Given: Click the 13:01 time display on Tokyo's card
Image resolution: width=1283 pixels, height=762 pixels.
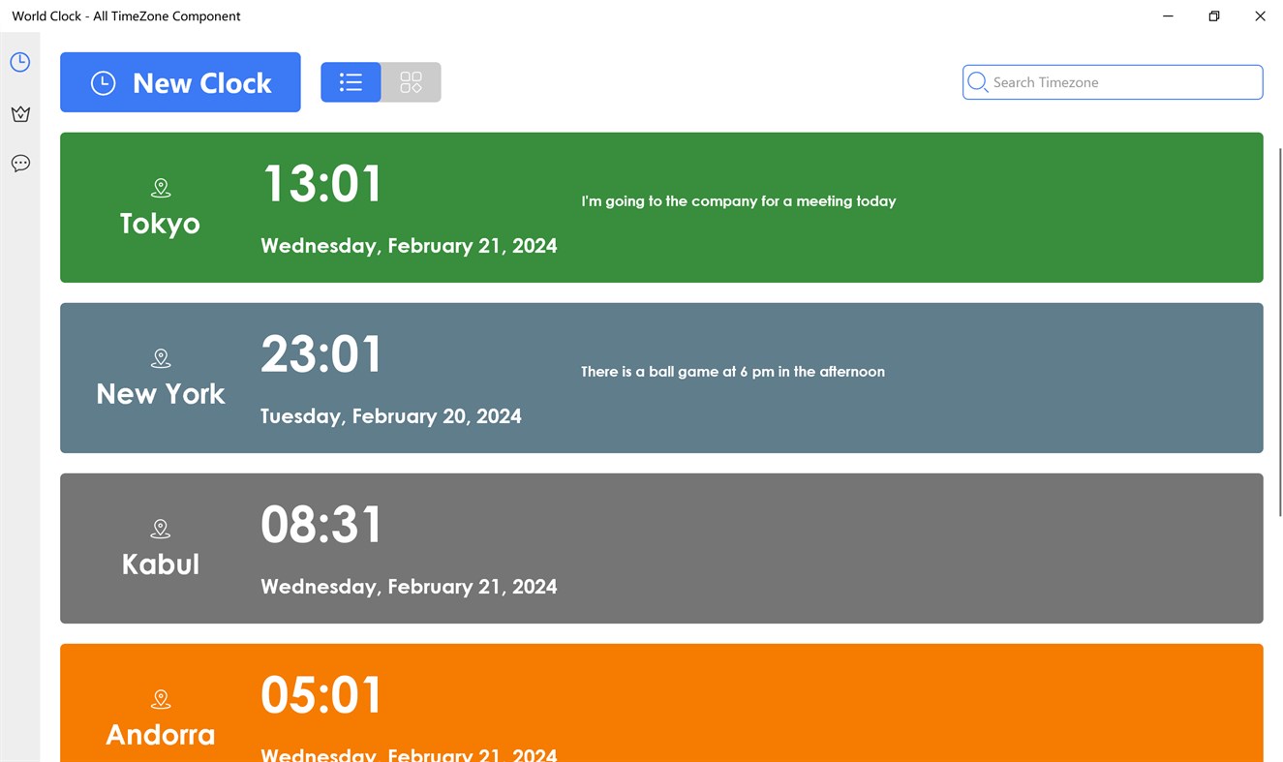Looking at the screenshot, I should (x=321, y=184).
